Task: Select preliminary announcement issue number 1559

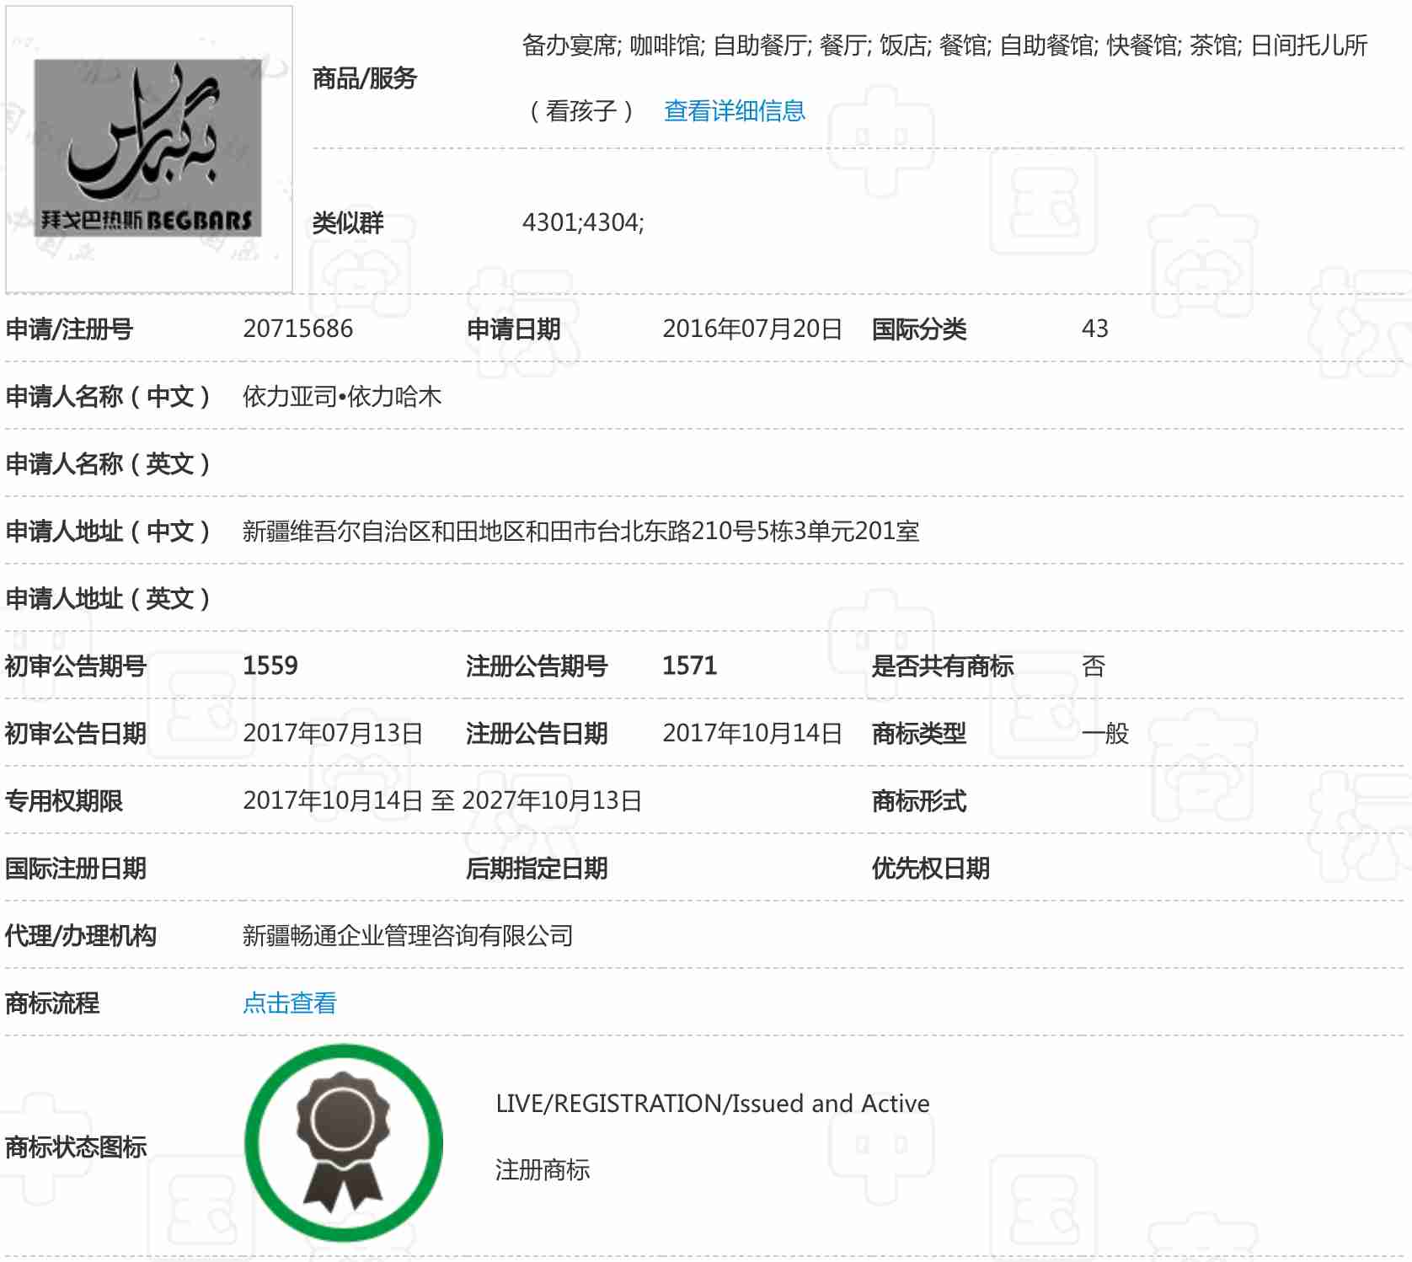Action: [270, 666]
